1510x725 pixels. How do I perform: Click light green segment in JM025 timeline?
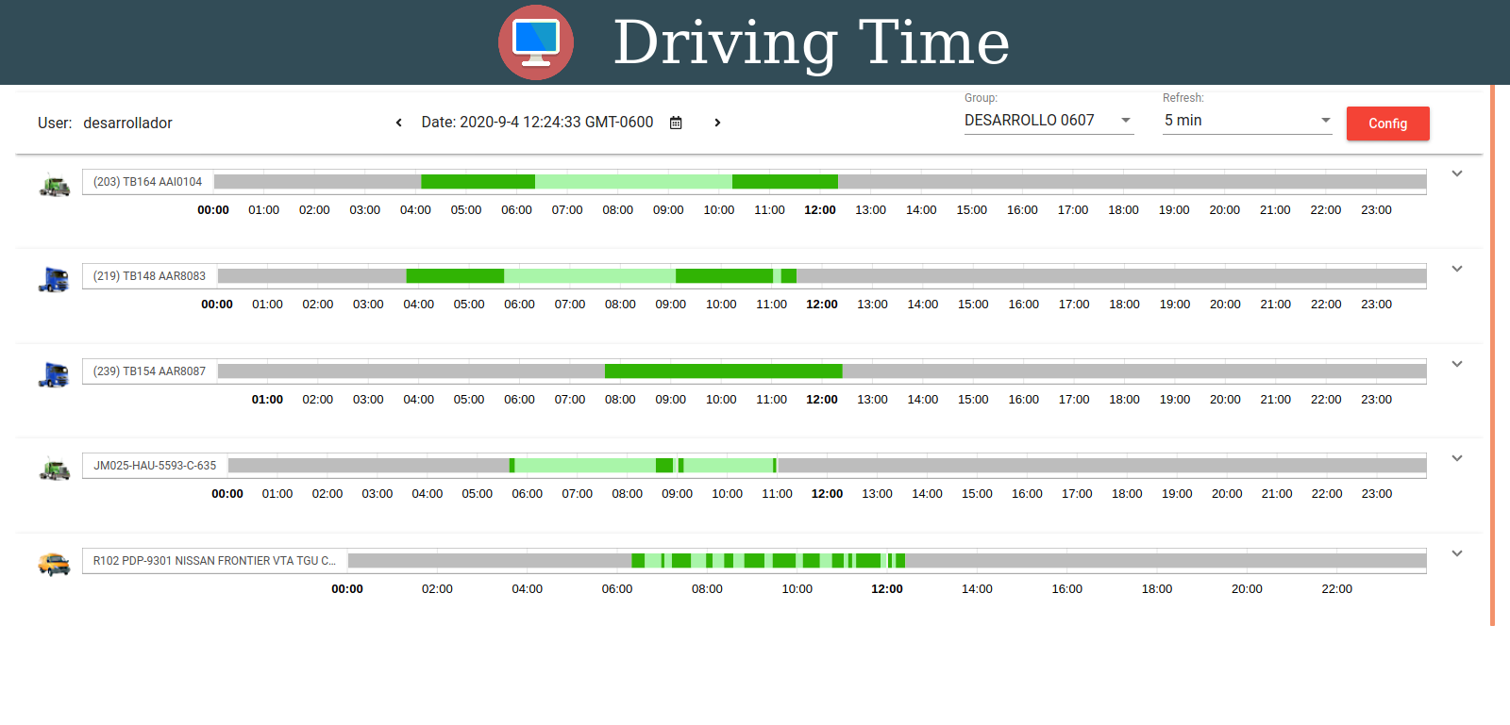585,466
